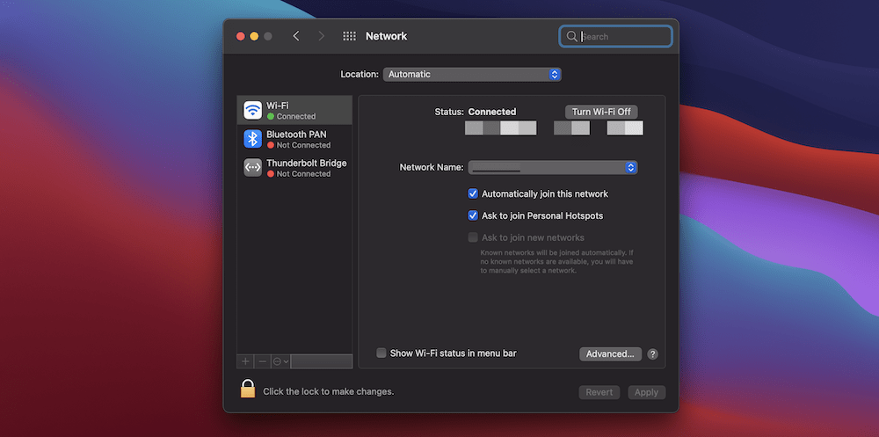879x437 pixels.
Task: Go back with the left chevron arrow
Action: [x=296, y=36]
